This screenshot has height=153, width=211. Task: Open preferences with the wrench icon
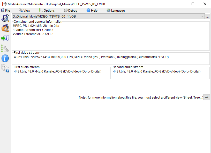[5, 48]
